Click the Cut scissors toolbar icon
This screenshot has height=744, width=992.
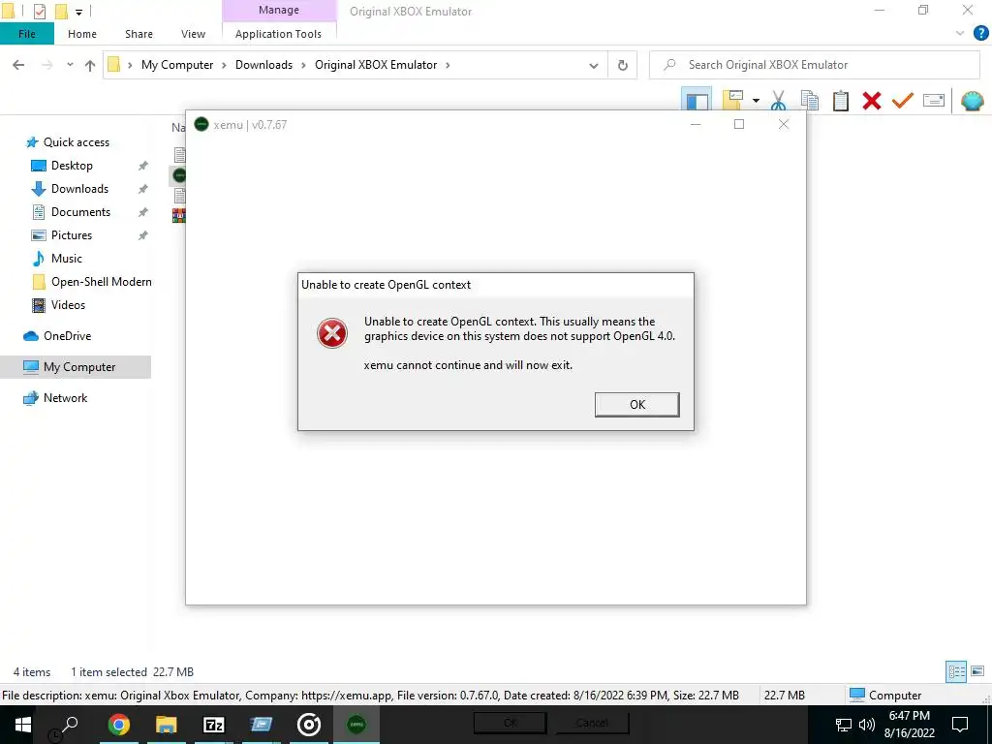[778, 101]
